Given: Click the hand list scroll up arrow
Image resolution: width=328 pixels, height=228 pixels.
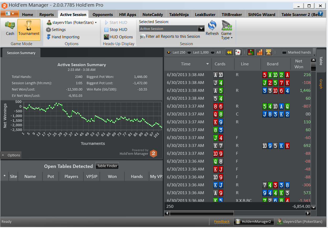Looking at the screenshot, I should pyautogui.click(x=313, y=60).
